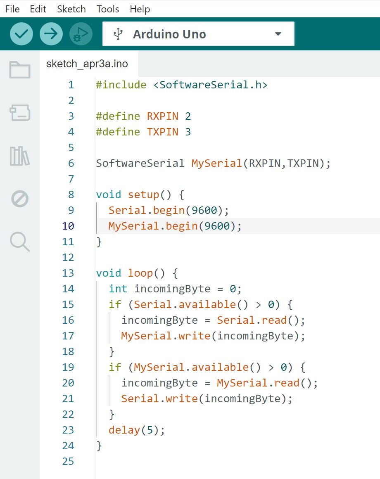Click Serial.available() on line 15
Image resolution: width=380 pixels, height=479 pixels.
(191, 305)
